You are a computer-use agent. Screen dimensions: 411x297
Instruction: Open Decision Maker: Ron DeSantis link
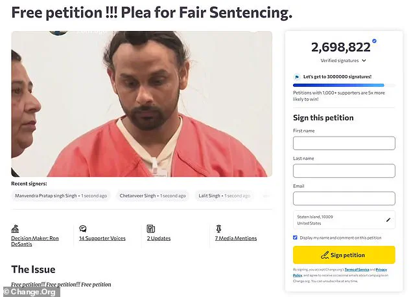click(x=35, y=241)
